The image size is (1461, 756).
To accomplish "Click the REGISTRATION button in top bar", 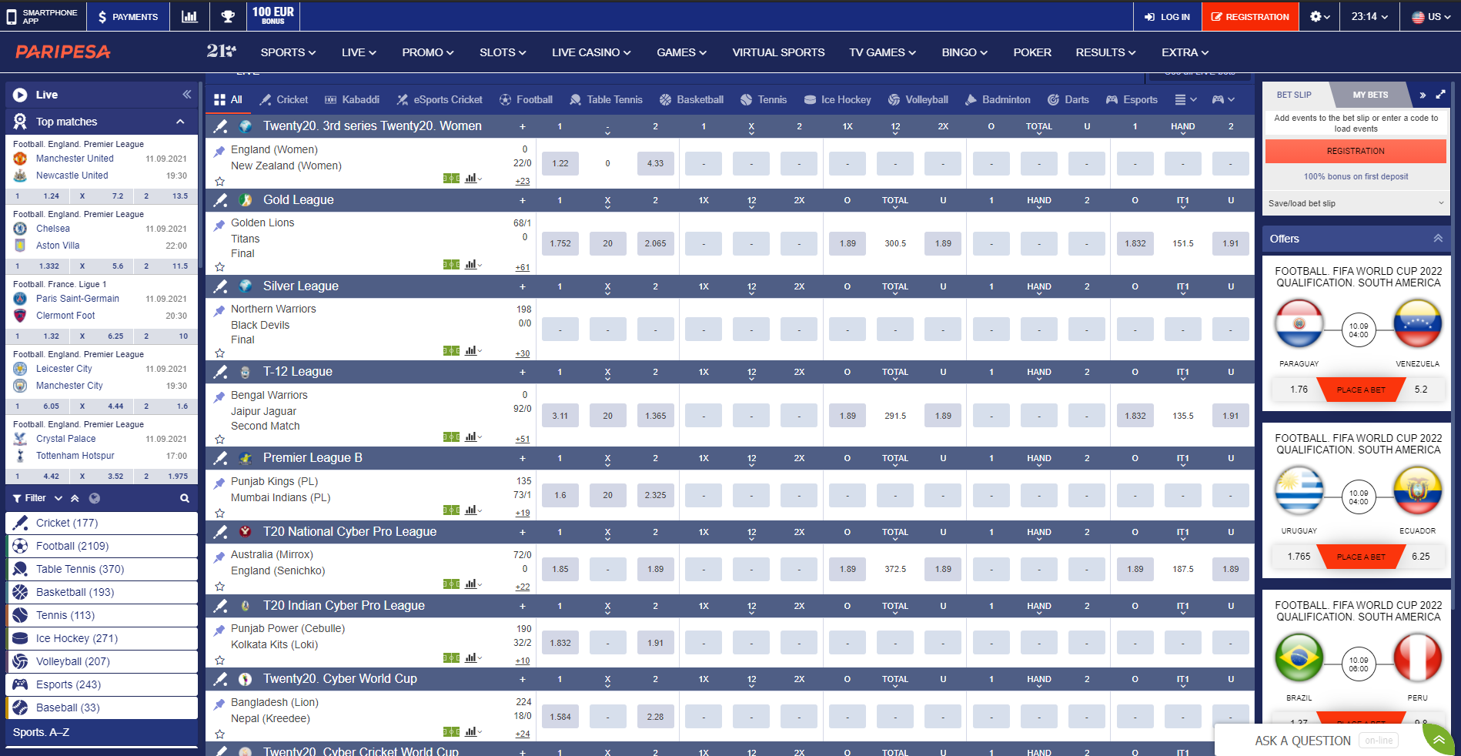I will point(1250,16).
